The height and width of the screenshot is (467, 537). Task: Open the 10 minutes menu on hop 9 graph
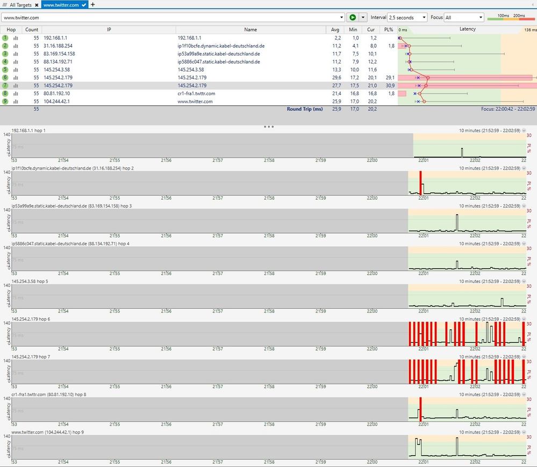tap(524, 433)
